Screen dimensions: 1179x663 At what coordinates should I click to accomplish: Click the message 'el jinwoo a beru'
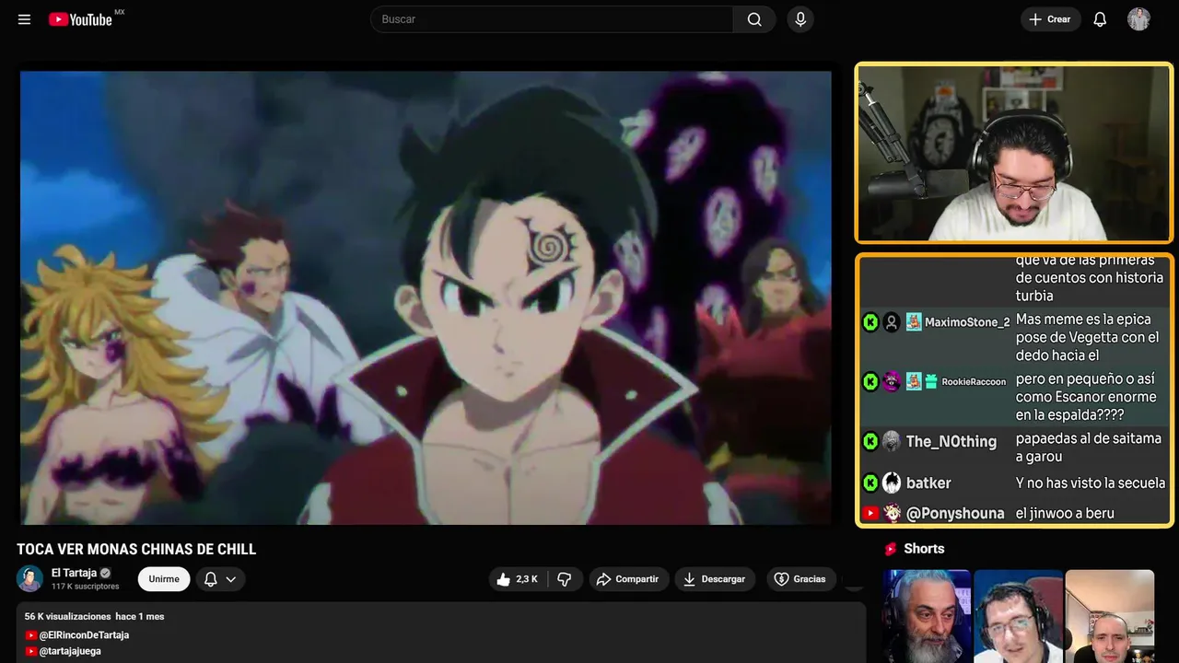pyautogui.click(x=1065, y=514)
